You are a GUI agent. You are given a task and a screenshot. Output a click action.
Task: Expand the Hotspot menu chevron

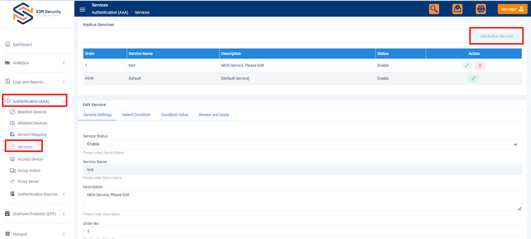(64, 234)
